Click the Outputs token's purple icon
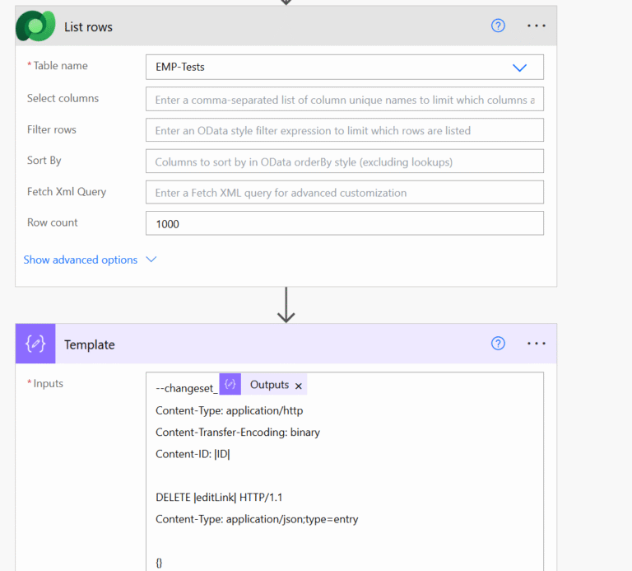Viewport: 632px width, 571px height. [x=230, y=384]
